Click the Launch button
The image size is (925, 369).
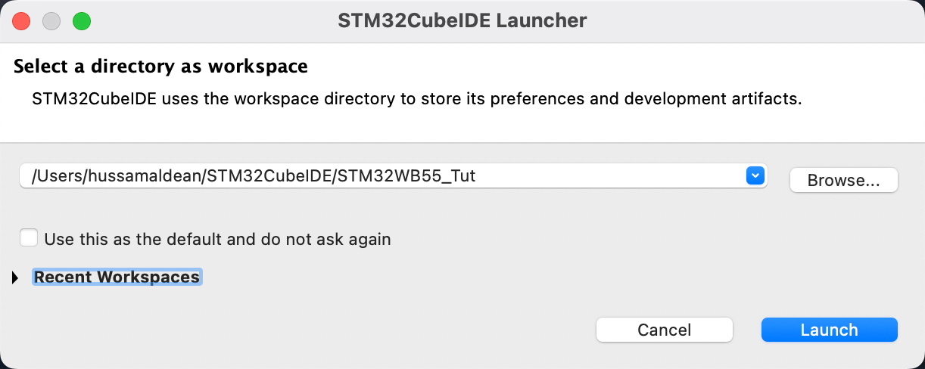(829, 330)
